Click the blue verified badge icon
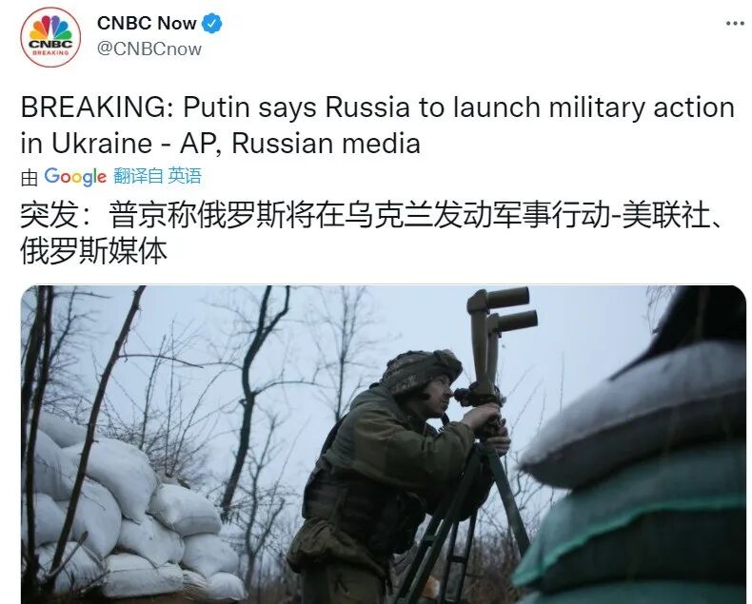Screen dimensions: 752x604 point(211,23)
